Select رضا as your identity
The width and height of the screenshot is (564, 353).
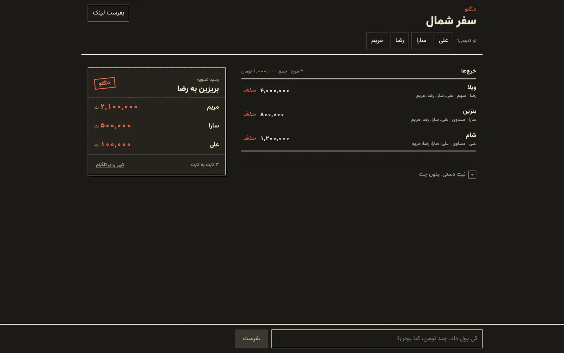point(399,41)
